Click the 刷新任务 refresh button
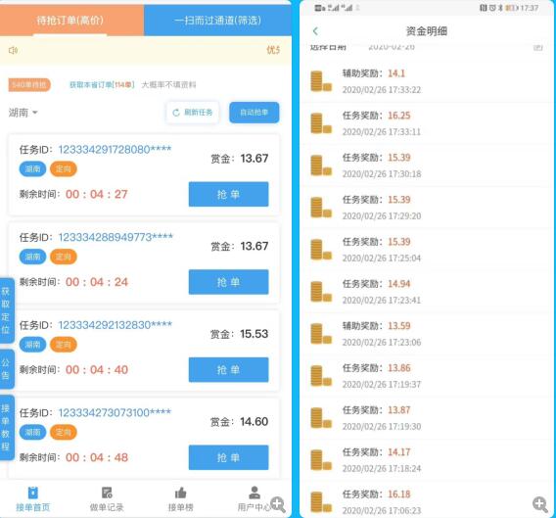556x518 pixels. coord(192,113)
